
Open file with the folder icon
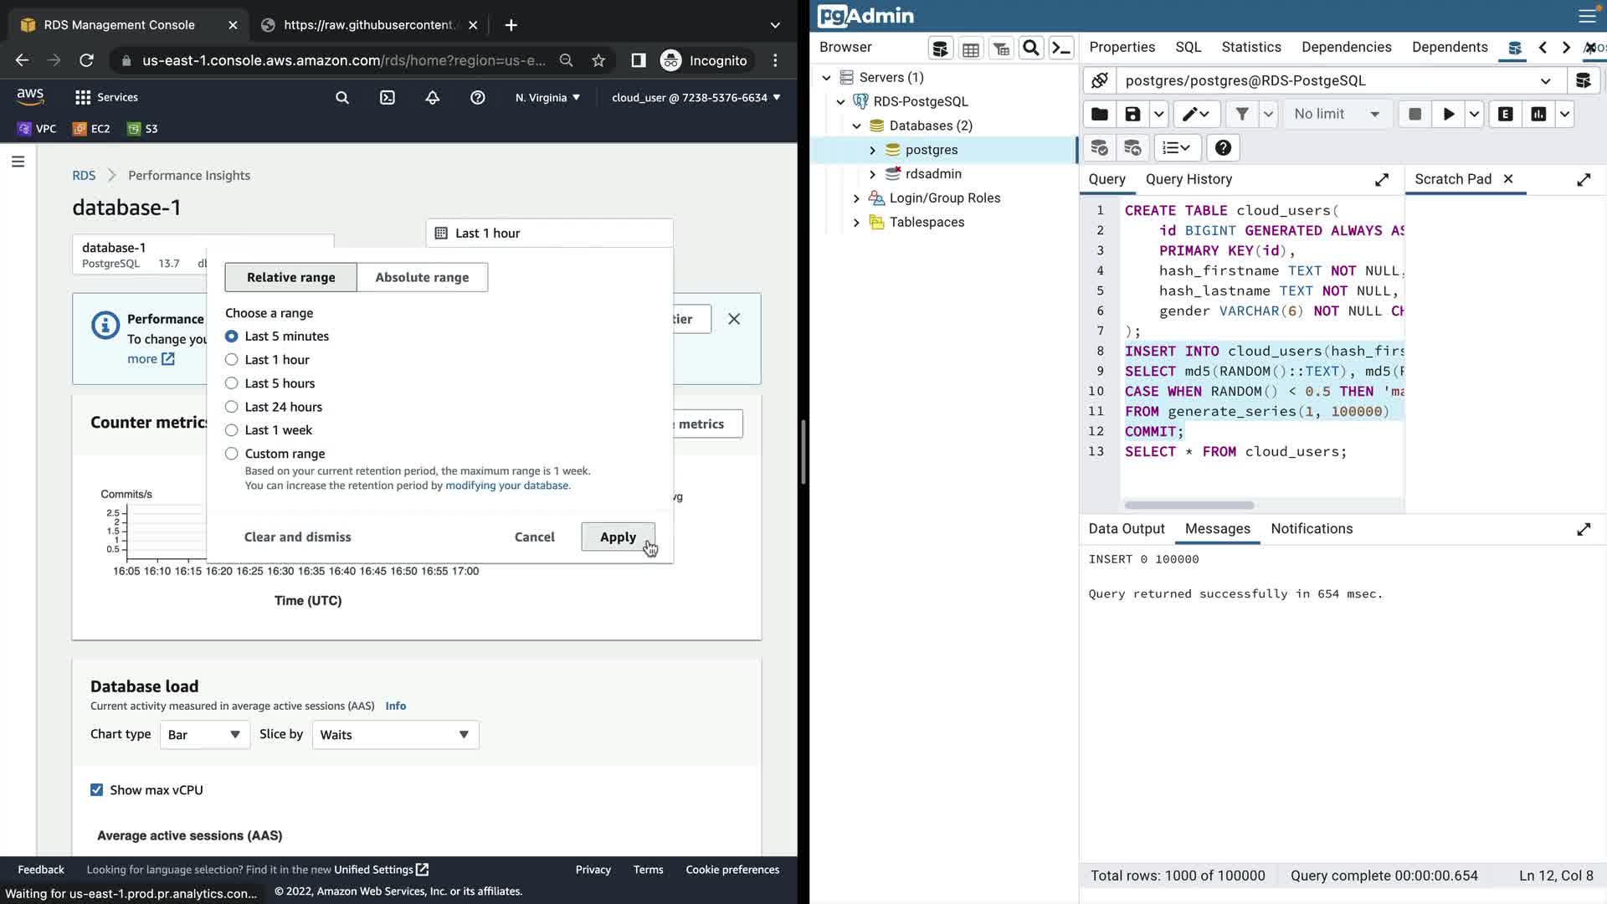click(1100, 115)
